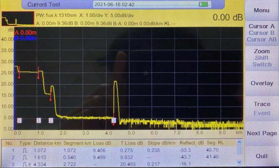Image resolution: width=279 pixels, height=168 pixels.
Task: Click segment value 0.540
Action: [70, 157]
